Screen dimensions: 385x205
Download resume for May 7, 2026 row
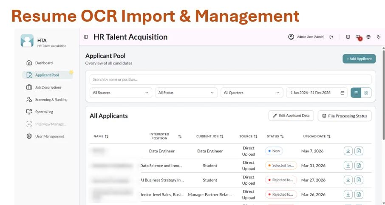[348, 151]
